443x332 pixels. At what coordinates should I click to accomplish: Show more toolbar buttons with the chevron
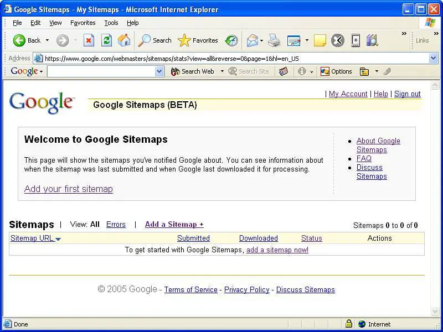(404, 34)
